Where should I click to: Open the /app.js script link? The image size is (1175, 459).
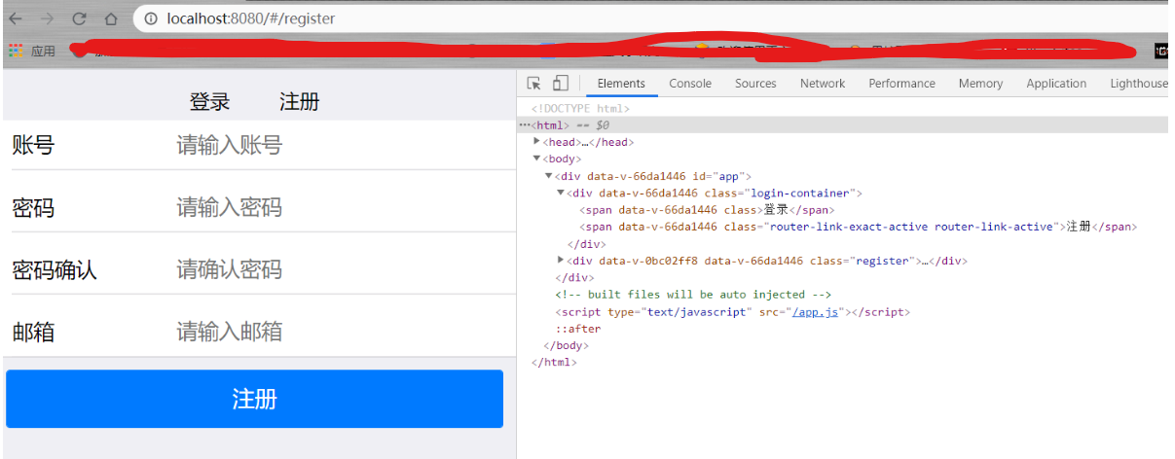coord(817,312)
